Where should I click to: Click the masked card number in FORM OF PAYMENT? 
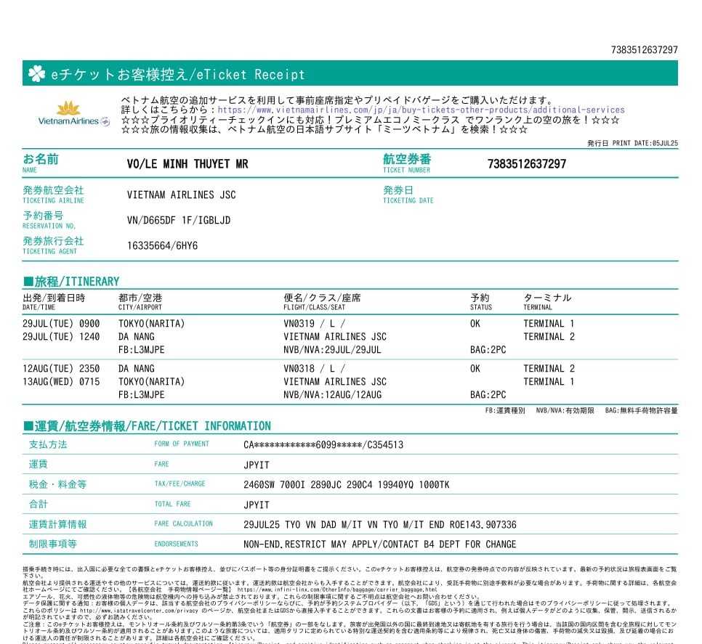pos(323,445)
